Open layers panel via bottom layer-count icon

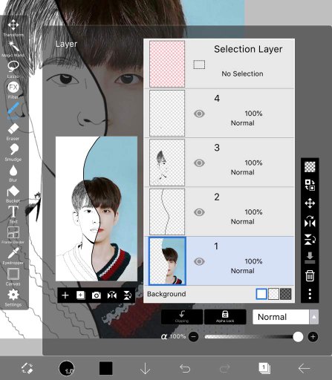[264, 368]
